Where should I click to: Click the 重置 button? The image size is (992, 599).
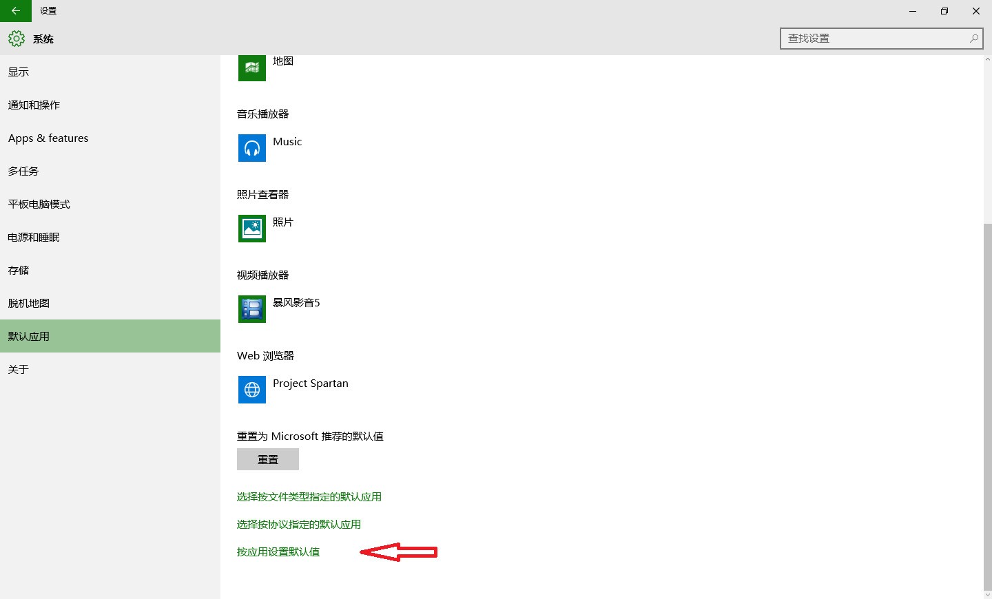coord(268,459)
